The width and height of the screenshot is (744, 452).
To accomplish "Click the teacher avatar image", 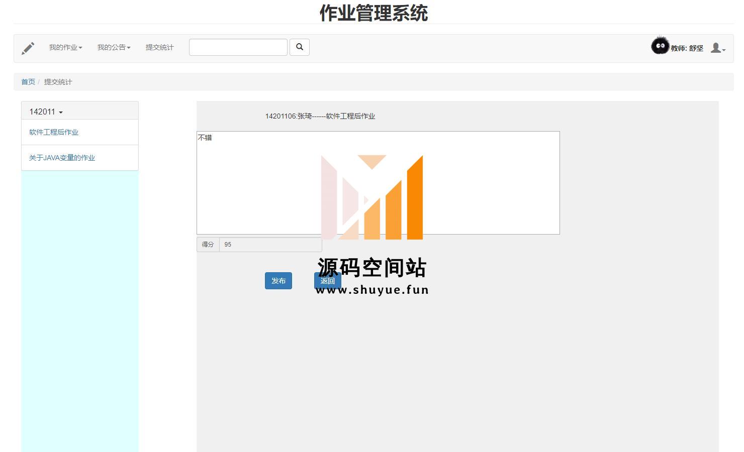I will point(660,46).
